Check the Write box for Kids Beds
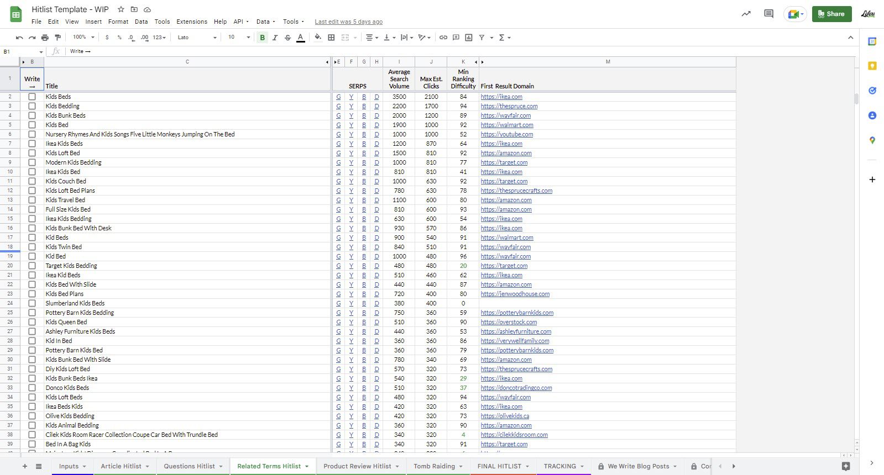Viewport: 884px width, 475px height. 32,97
